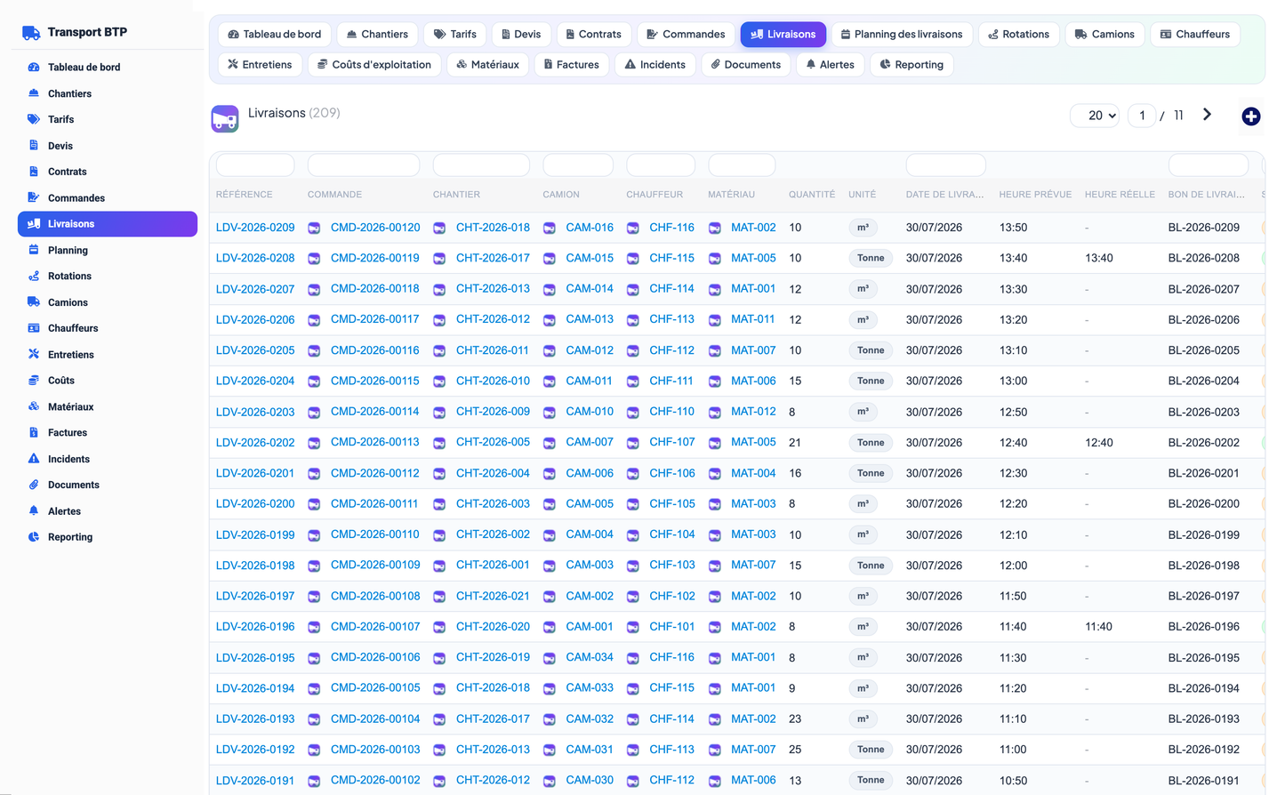Image resolution: width=1285 pixels, height=795 pixels.
Task: Click the Tarifs tag icon in sidebar
Action: pos(34,119)
